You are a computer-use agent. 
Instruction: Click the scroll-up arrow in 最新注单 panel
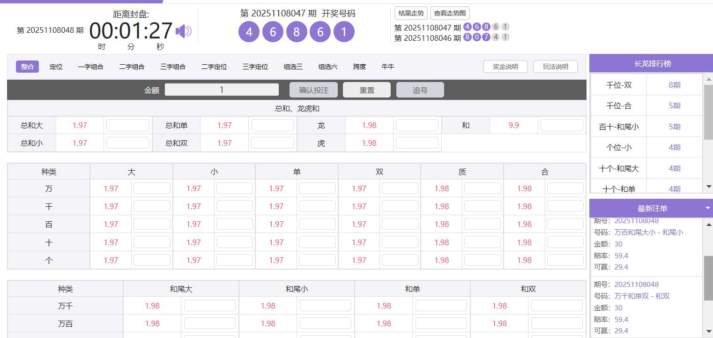point(709,225)
